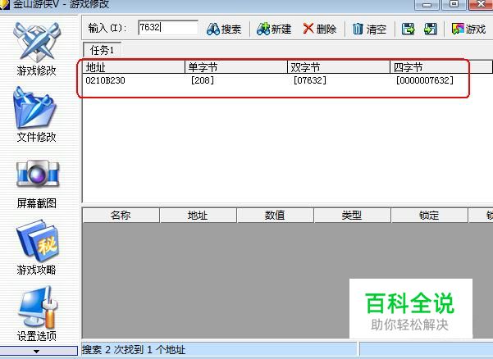Click the 类型 column header
The height and width of the screenshot is (359, 493).
point(352,215)
